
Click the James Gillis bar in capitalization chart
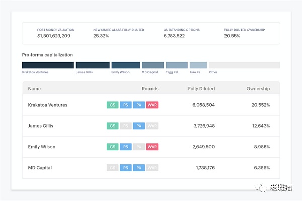(x=93, y=65)
